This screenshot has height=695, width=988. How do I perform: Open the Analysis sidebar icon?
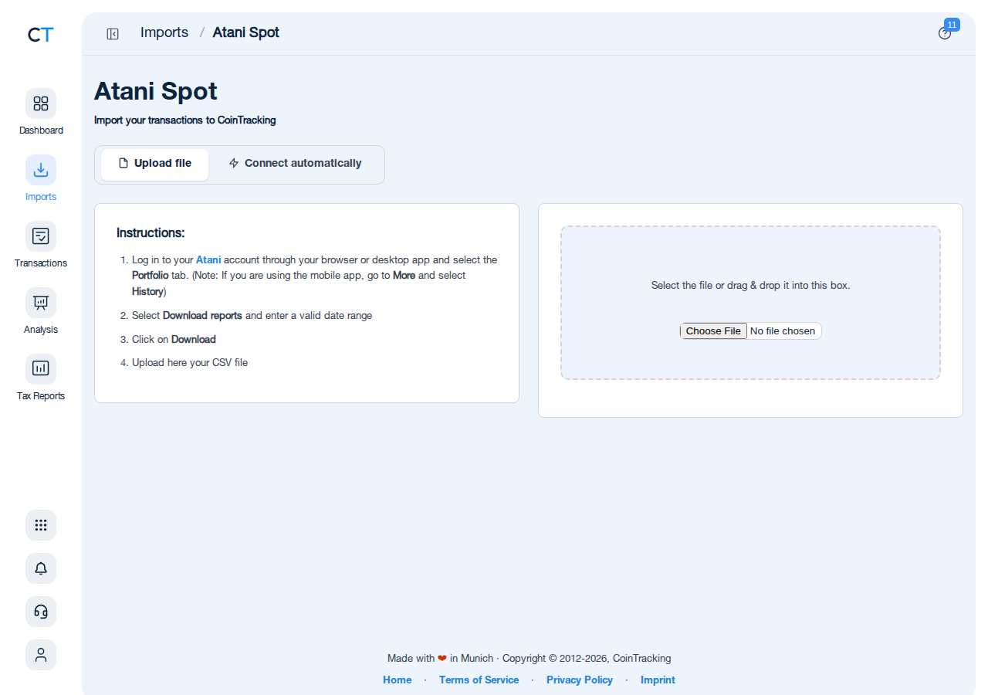pyautogui.click(x=41, y=303)
